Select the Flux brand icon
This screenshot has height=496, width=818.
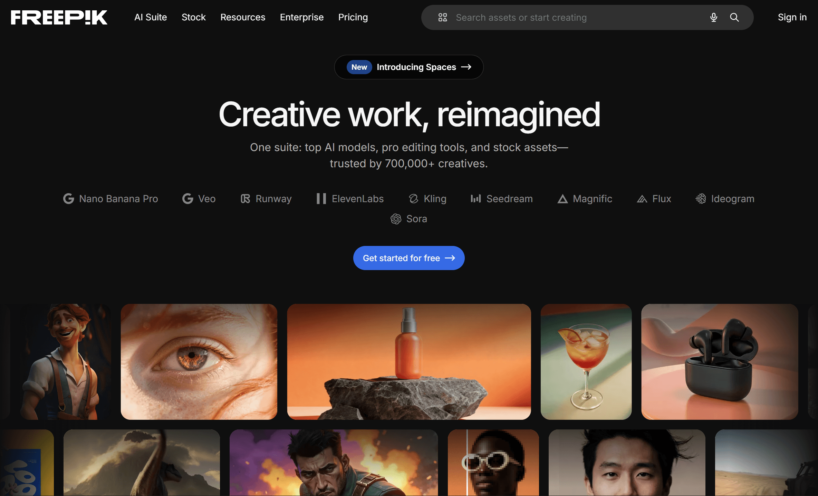(x=642, y=199)
